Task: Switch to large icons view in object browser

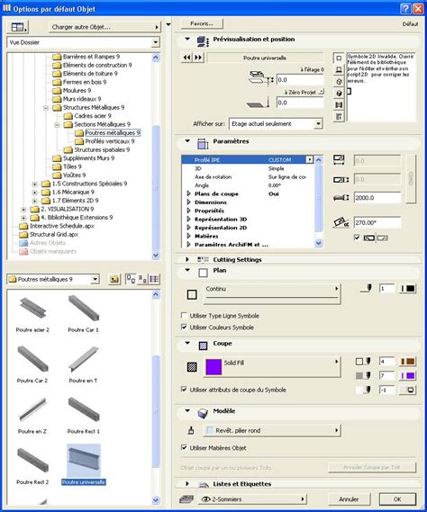Action: 131,279
